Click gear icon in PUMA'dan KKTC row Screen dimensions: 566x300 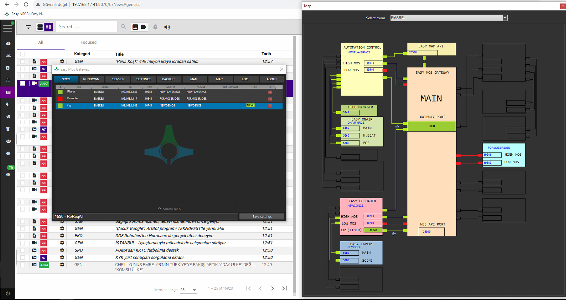(62, 250)
